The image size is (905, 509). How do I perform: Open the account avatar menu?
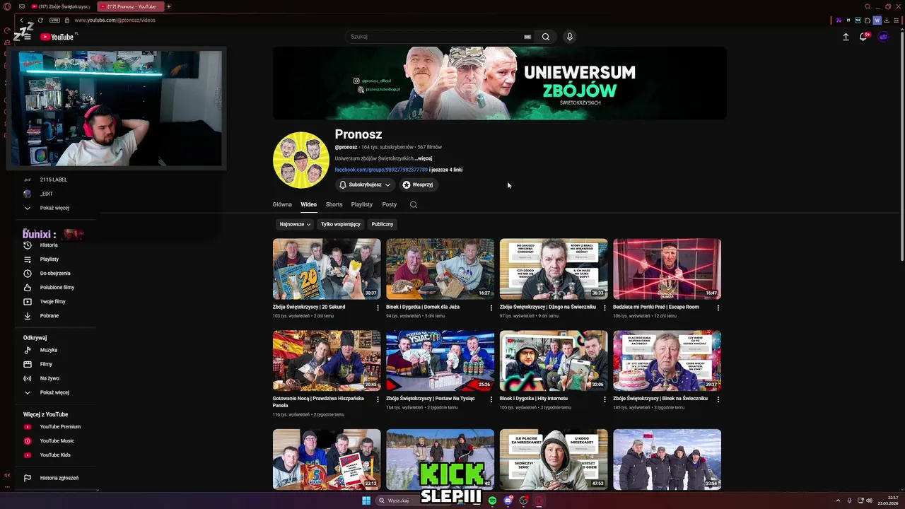pyautogui.click(x=883, y=37)
